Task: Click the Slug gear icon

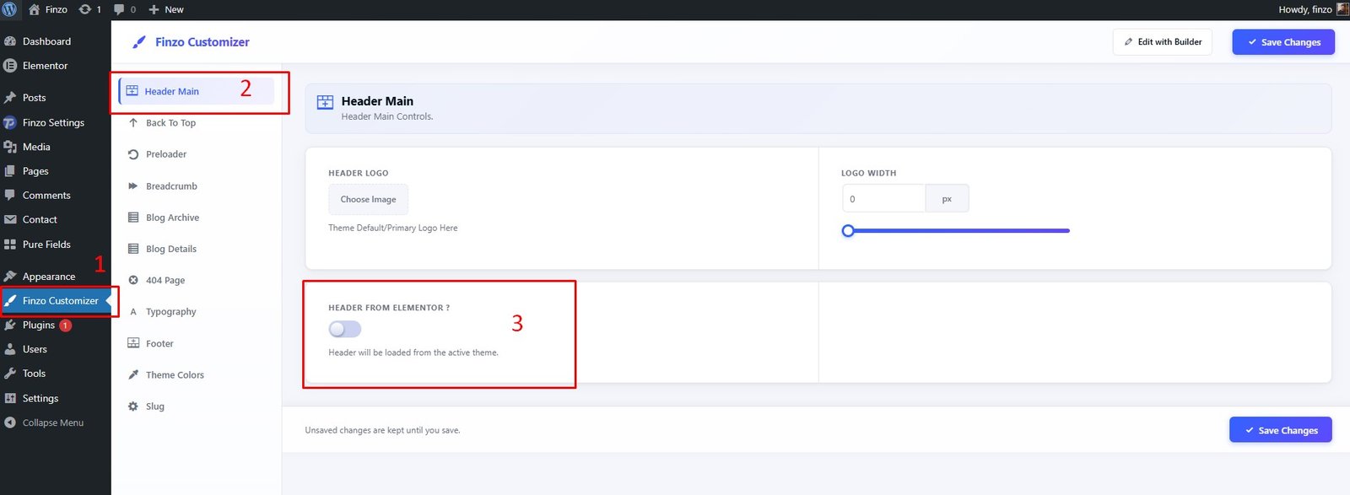Action: pos(133,406)
